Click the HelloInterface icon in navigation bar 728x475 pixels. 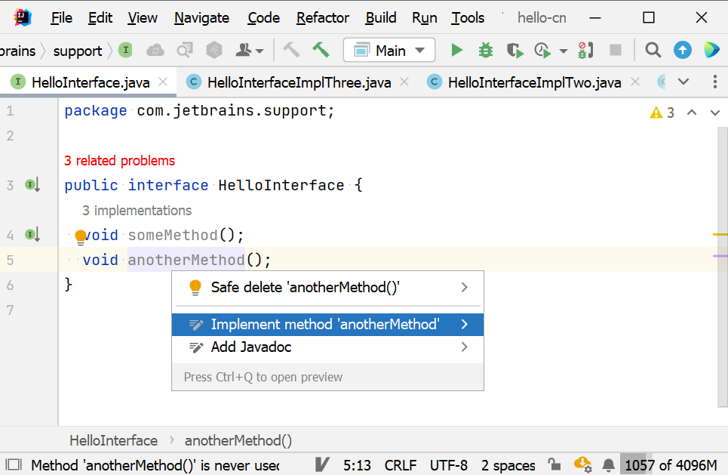pos(125,50)
